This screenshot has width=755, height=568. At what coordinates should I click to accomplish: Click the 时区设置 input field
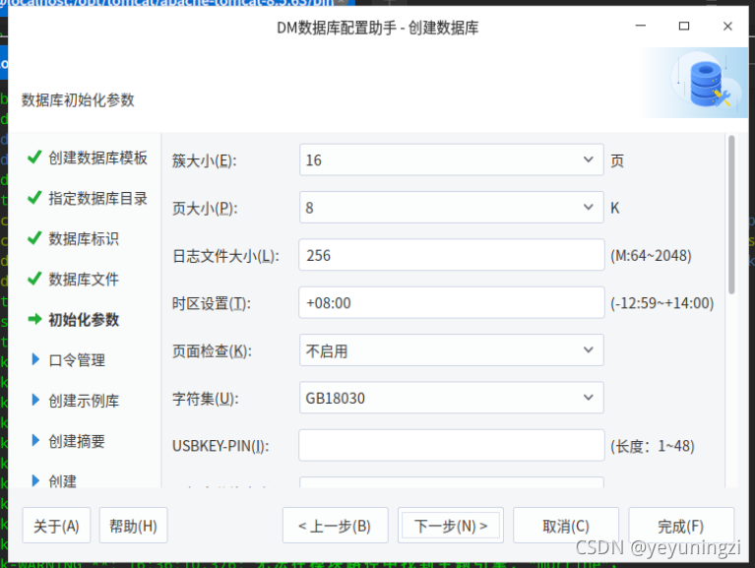[x=451, y=302]
